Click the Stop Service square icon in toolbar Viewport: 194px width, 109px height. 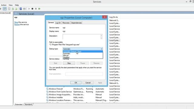click(x=32, y=9)
